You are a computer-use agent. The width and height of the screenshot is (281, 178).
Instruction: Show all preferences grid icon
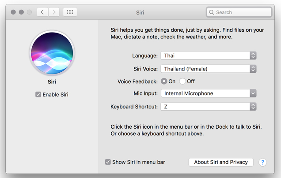click(70, 12)
